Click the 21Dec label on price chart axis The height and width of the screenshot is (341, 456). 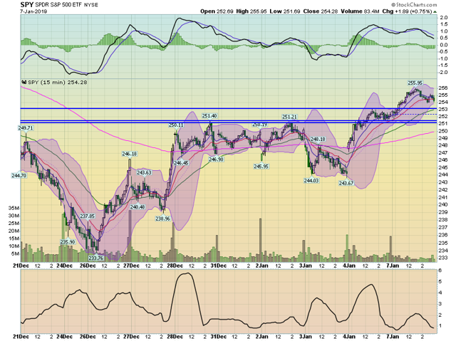click(x=21, y=266)
